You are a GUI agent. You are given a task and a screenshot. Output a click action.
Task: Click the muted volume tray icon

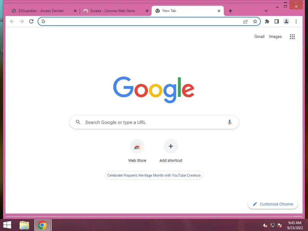pyautogui.click(x=265, y=225)
